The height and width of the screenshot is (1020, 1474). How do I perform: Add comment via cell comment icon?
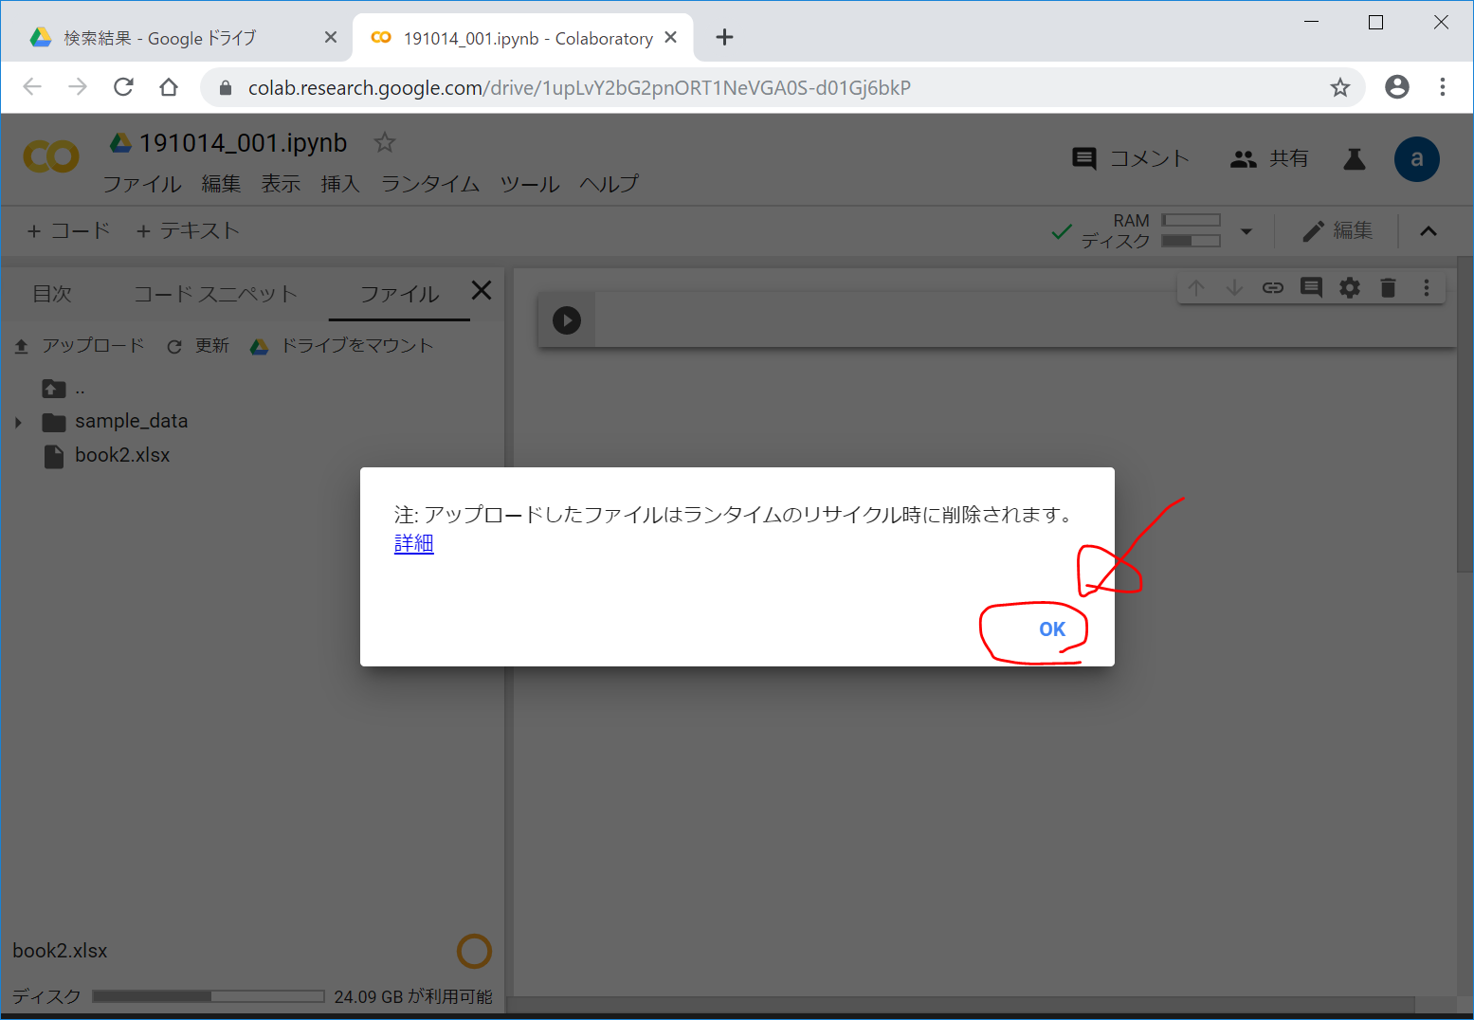point(1311,287)
